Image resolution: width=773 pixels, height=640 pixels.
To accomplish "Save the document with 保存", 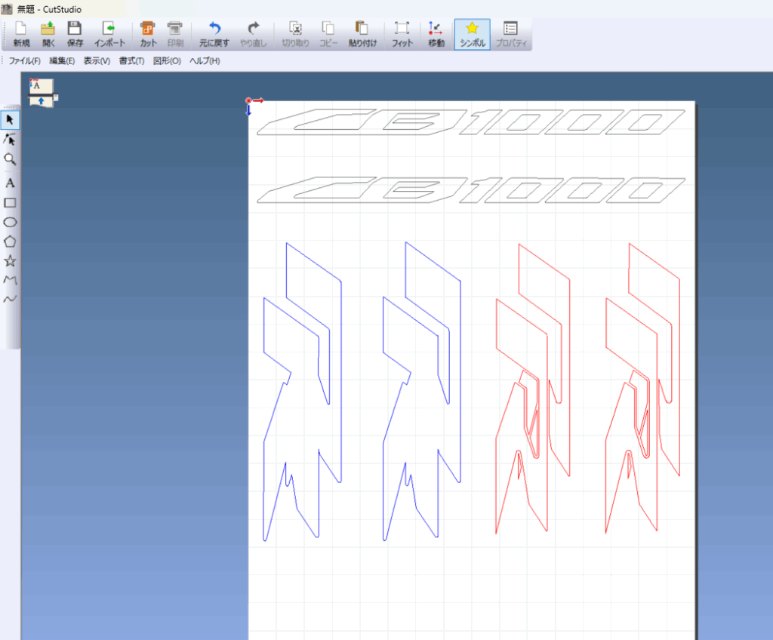I will pos(75,35).
